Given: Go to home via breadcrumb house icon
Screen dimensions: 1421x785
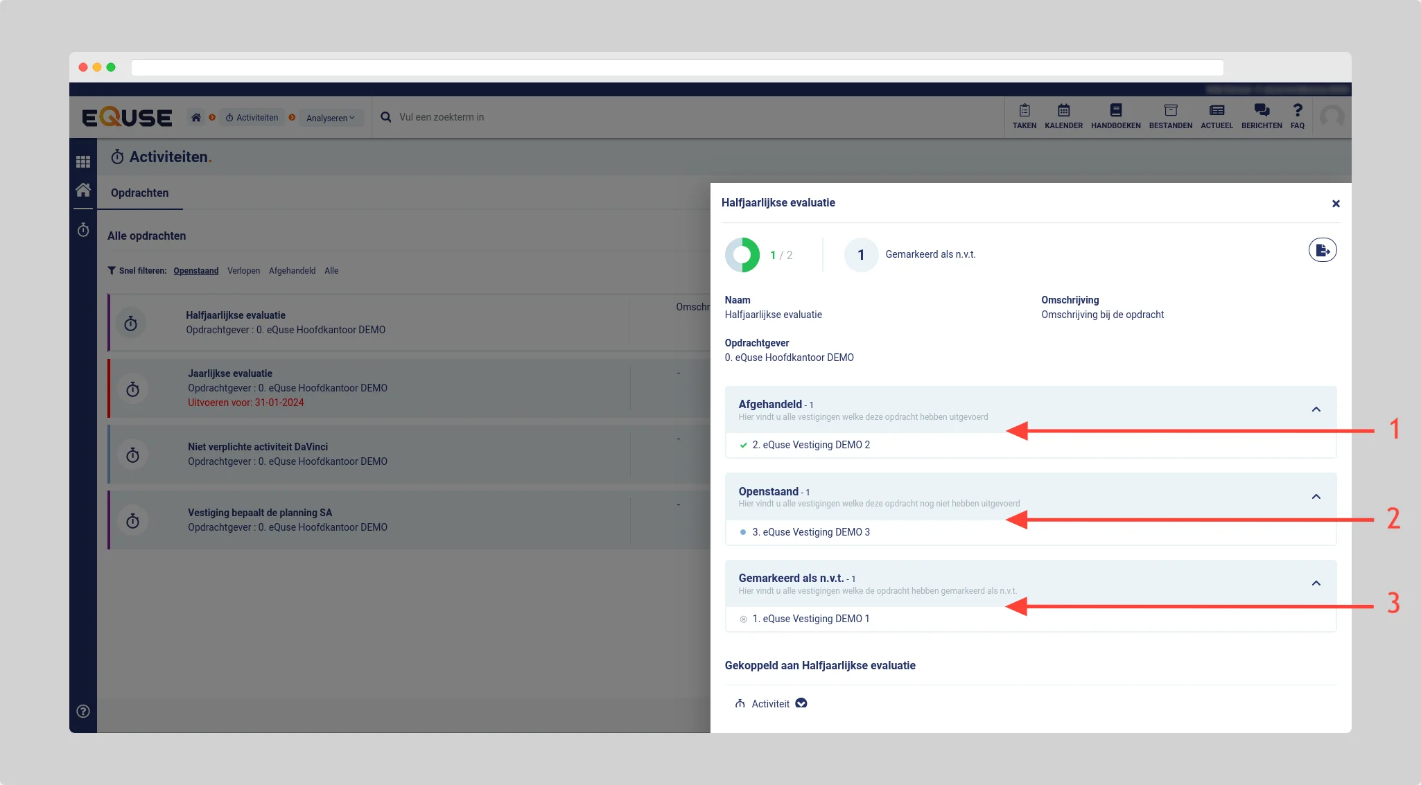Looking at the screenshot, I should click(x=196, y=118).
